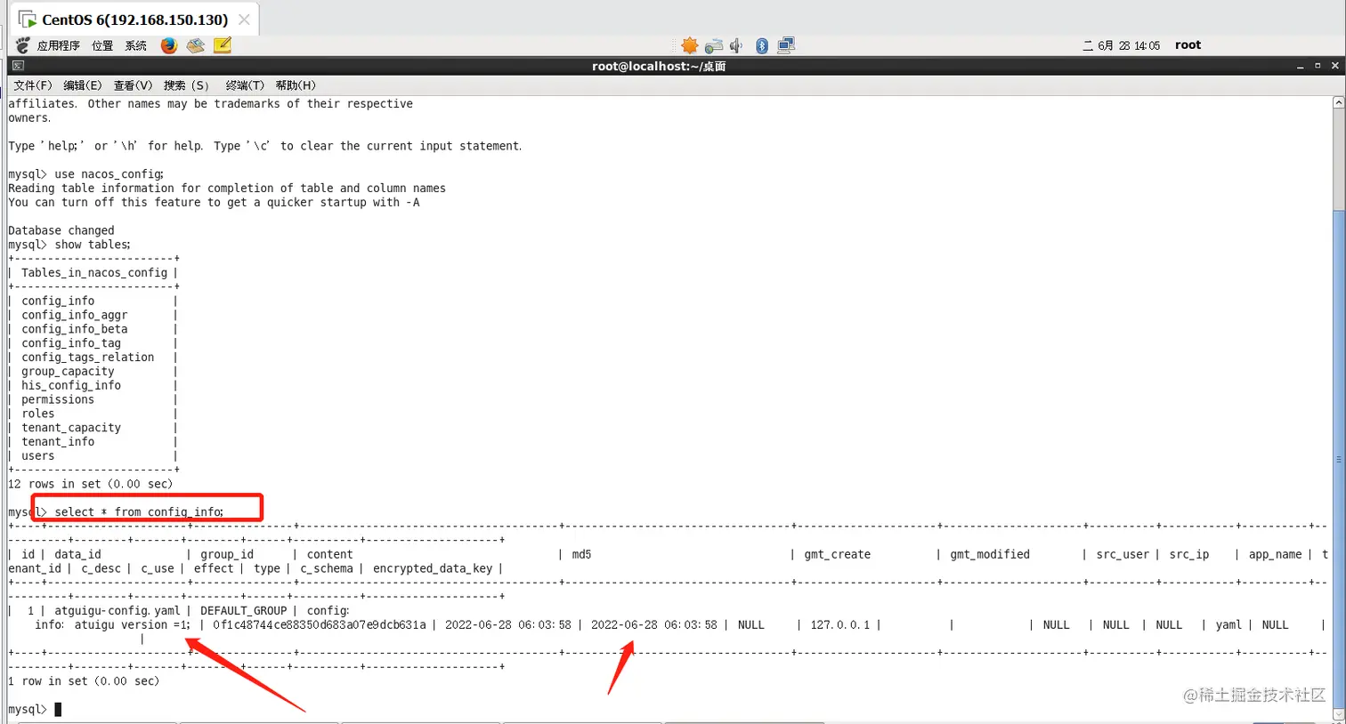1346x724 pixels.
Task: Minimize the terminal window
Action: (x=1301, y=66)
